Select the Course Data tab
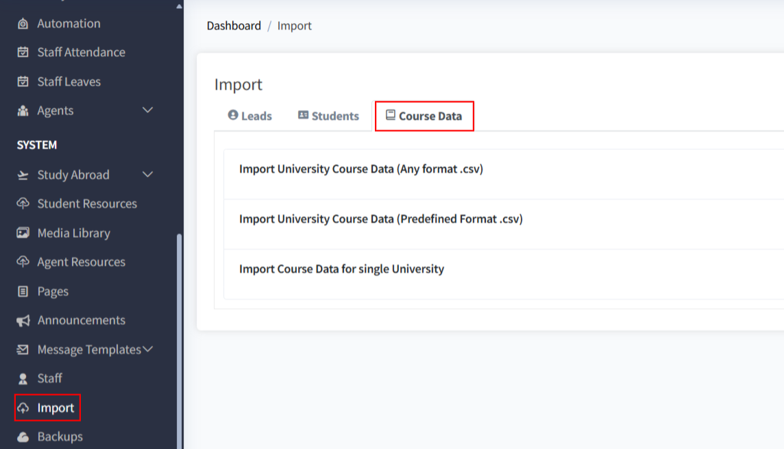This screenshot has width=784, height=449. click(x=424, y=116)
